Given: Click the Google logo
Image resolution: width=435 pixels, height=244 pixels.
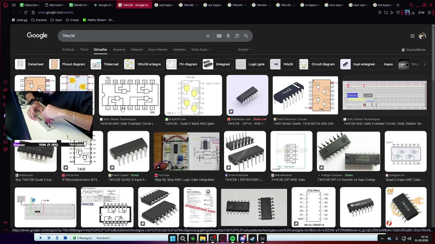Looking at the screenshot, I should [x=37, y=36].
